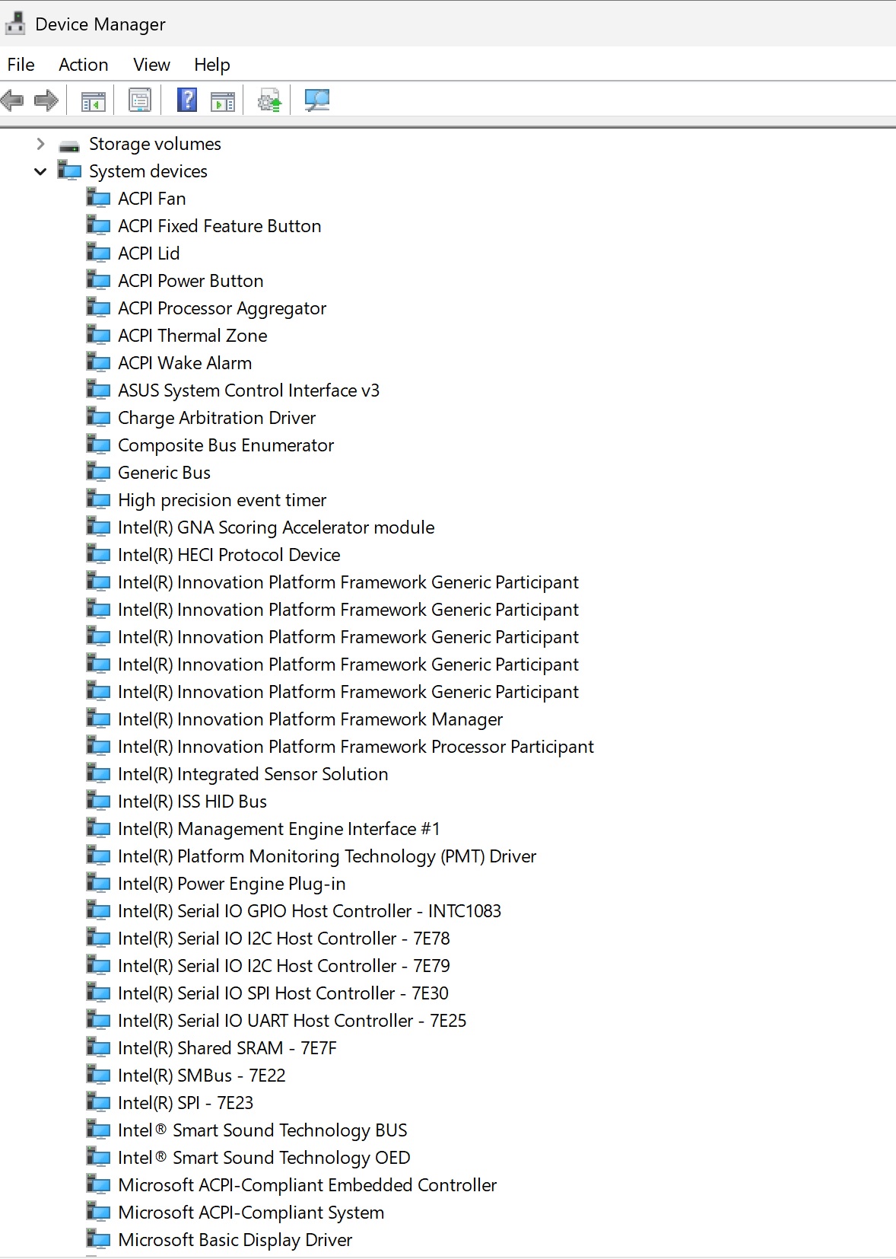Viewport: 896px width, 1259px height.
Task: Select ACPI Thermal Zone device
Action: point(192,336)
